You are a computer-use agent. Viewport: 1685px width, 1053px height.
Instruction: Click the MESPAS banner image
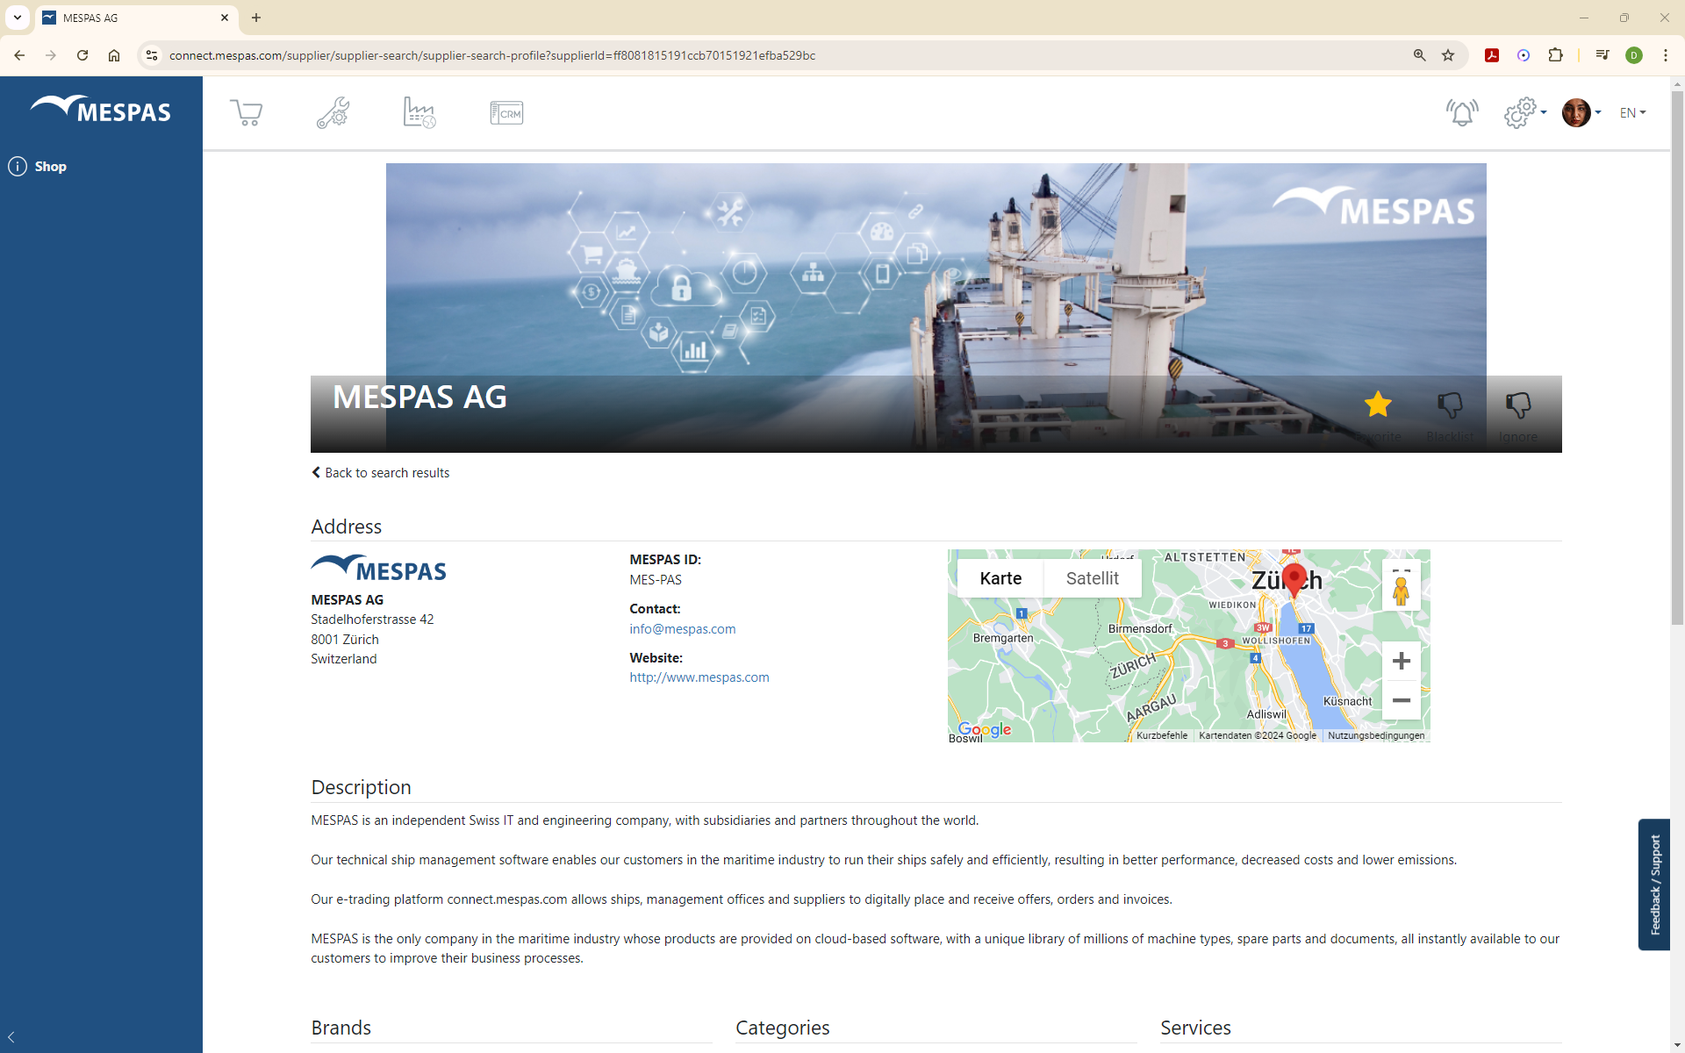(936, 307)
